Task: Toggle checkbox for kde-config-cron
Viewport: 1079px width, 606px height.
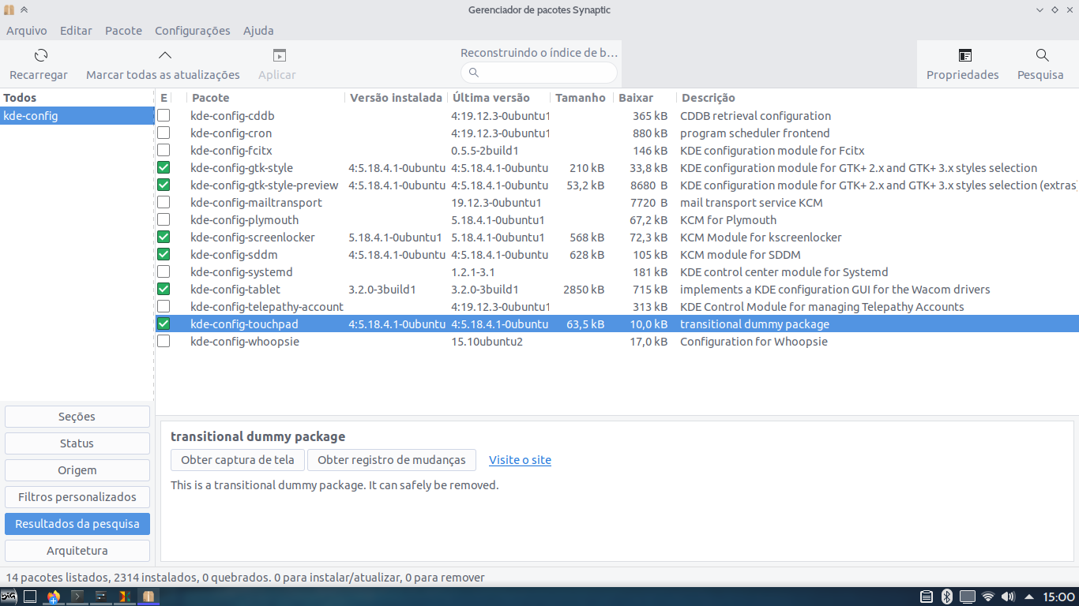Action: click(164, 133)
